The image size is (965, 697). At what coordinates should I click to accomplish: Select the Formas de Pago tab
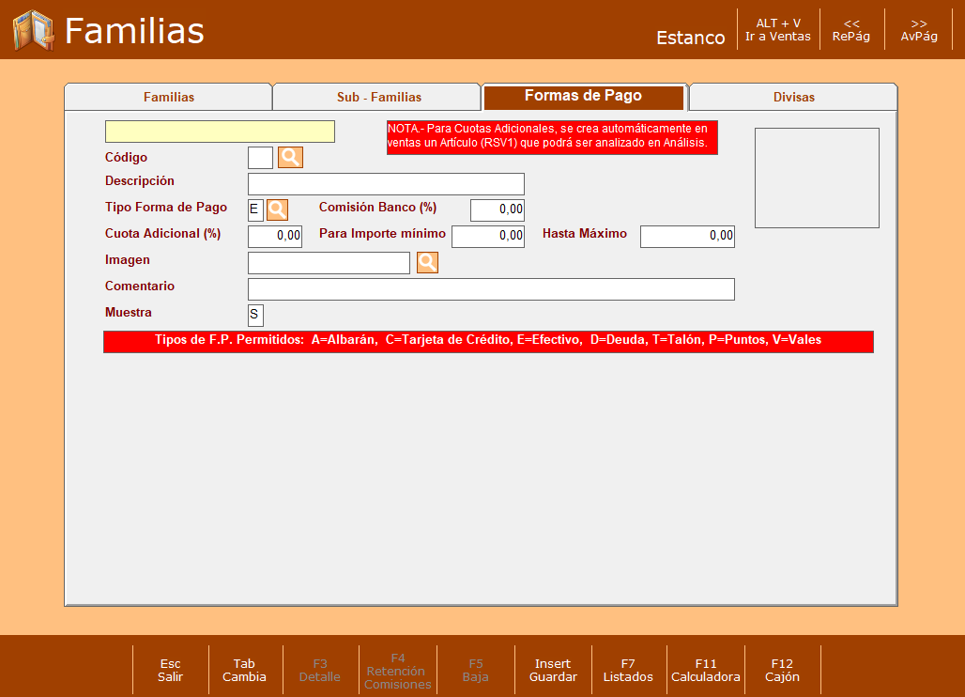pos(584,97)
